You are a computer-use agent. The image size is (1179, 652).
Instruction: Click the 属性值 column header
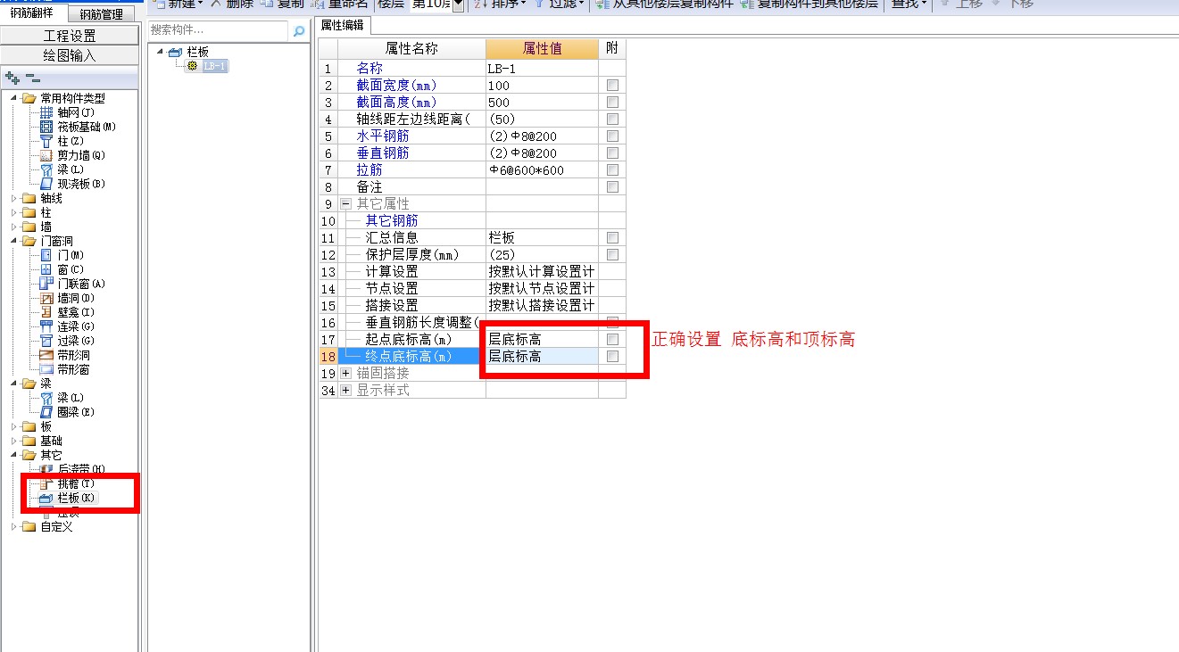(x=542, y=49)
